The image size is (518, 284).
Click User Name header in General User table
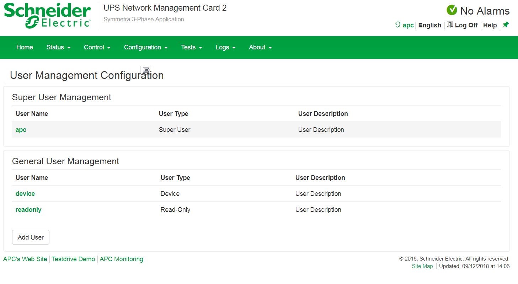pos(32,178)
